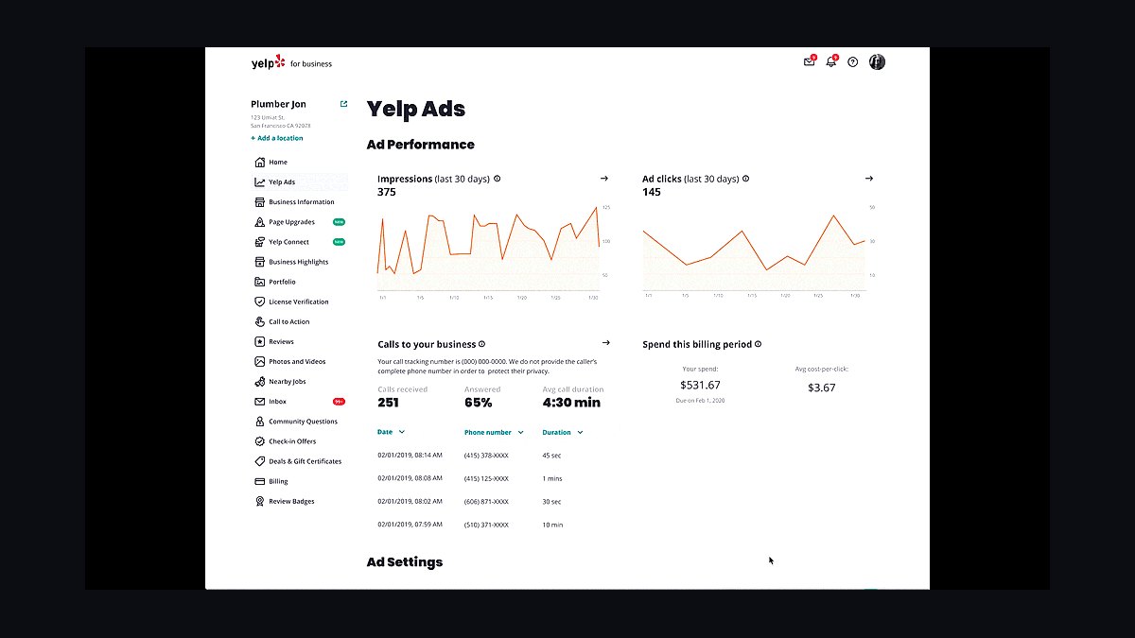Image resolution: width=1135 pixels, height=638 pixels.
Task: Open the notifications bell icon
Action: coord(831,61)
